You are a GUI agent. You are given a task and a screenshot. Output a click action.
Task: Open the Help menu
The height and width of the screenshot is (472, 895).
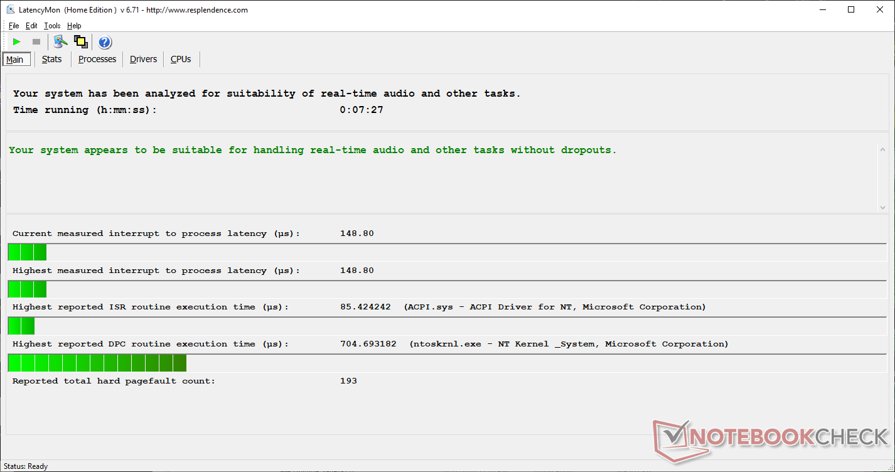click(x=74, y=26)
